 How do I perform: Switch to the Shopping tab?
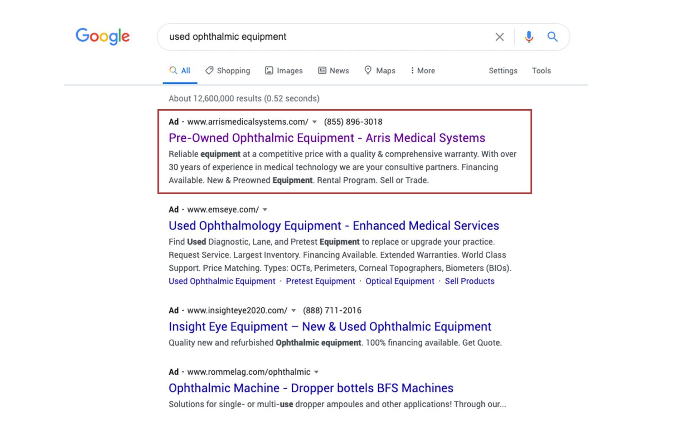(x=228, y=70)
